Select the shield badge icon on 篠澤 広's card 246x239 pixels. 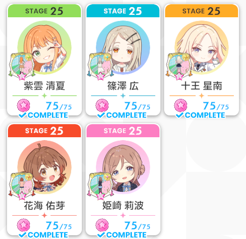tap(100, 66)
